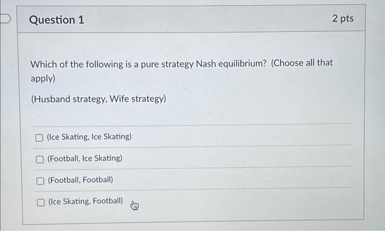Click the word 'apply)' in prompt
Image resolution: width=385 pixels, height=231 pixels.
click(x=43, y=79)
